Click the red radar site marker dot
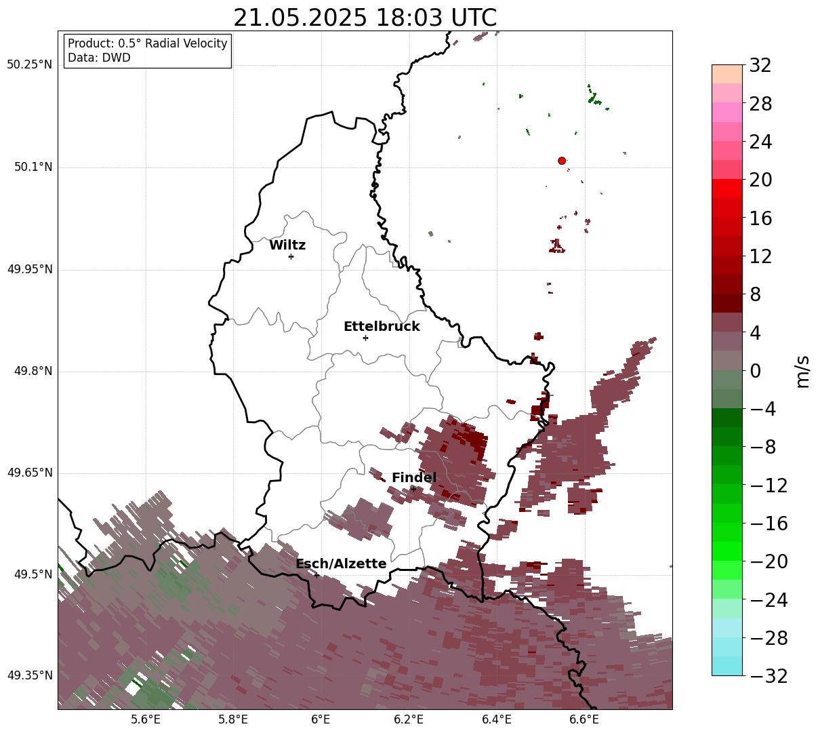Image resolution: width=818 pixels, height=733 pixels. pyautogui.click(x=562, y=161)
